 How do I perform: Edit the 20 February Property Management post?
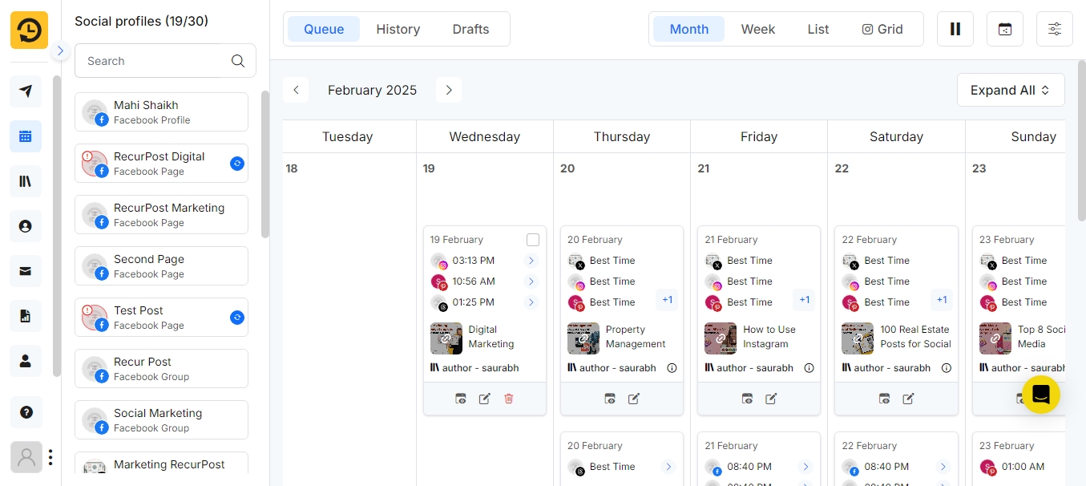coord(634,399)
